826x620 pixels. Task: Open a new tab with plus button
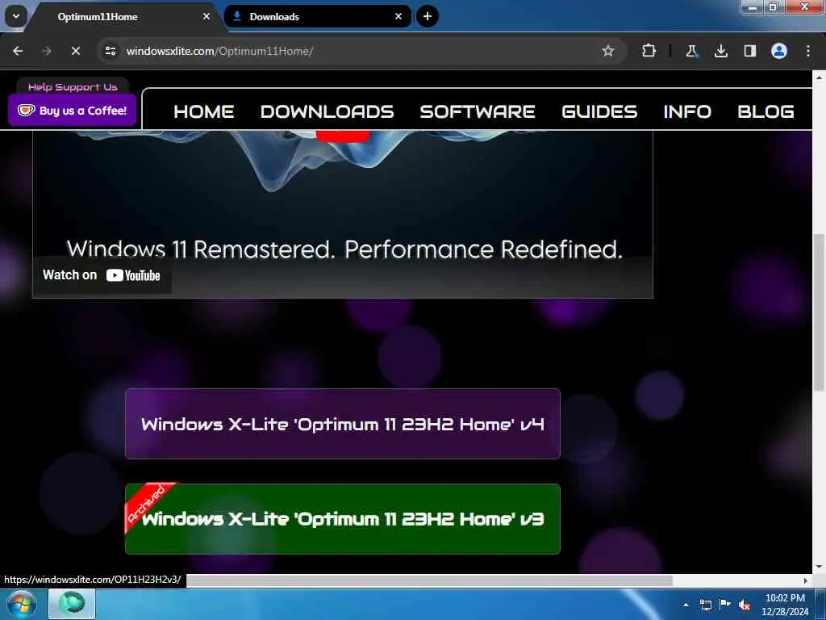point(428,16)
